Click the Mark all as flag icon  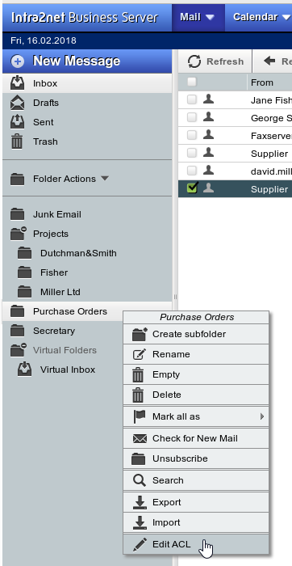[139, 416]
